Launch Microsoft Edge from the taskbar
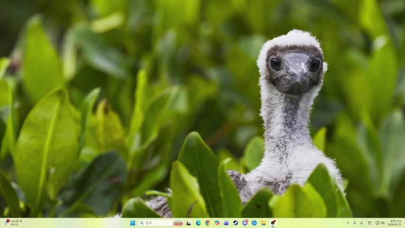Image resolution: width=405 pixels, height=228 pixels. pyautogui.click(x=198, y=223)
